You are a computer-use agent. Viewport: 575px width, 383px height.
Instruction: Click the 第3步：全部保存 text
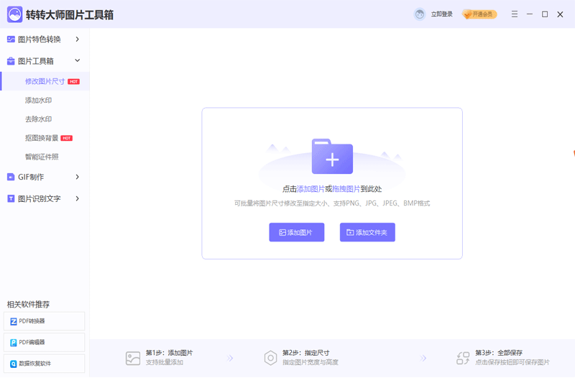pos(499,353)
